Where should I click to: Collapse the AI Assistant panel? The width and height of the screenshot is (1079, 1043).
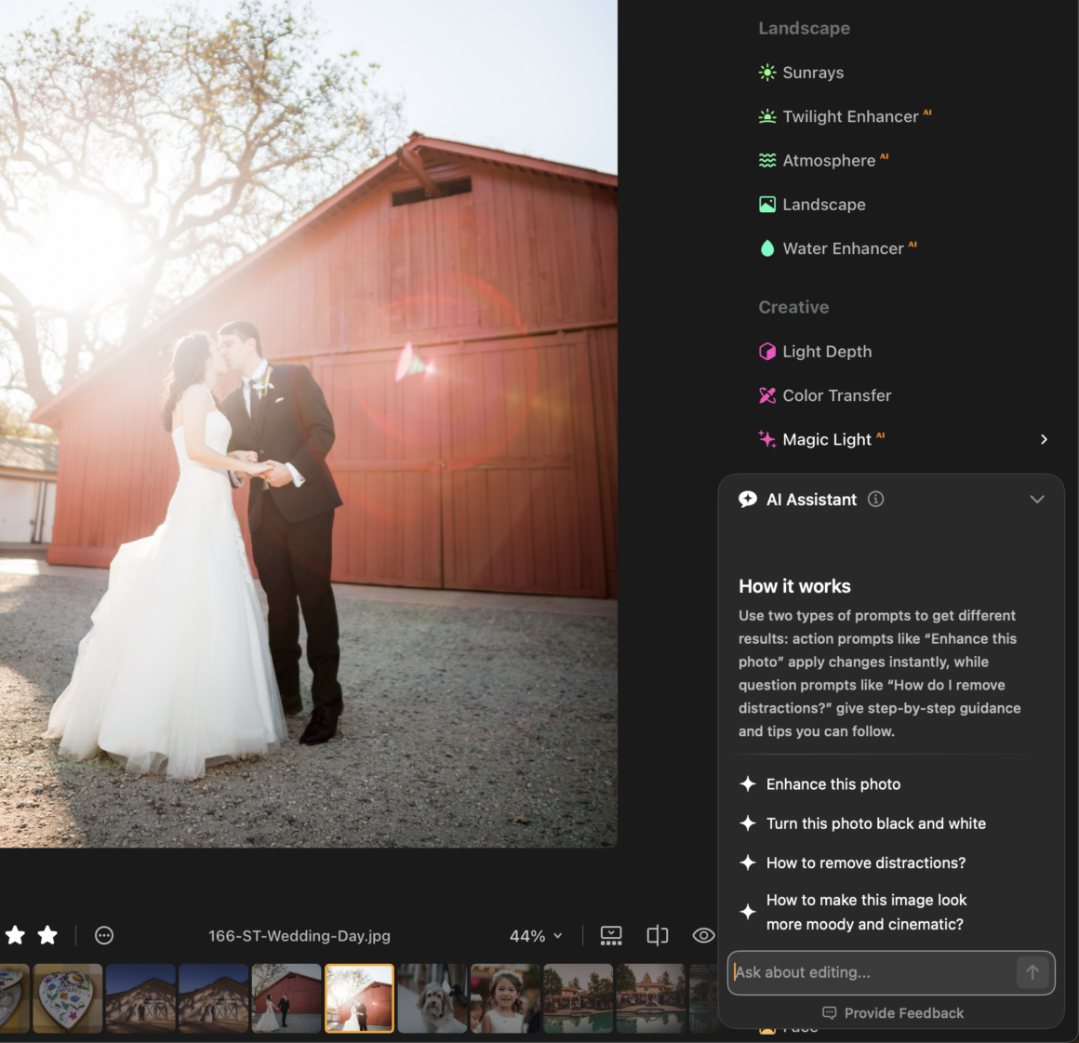[1037, 500]
